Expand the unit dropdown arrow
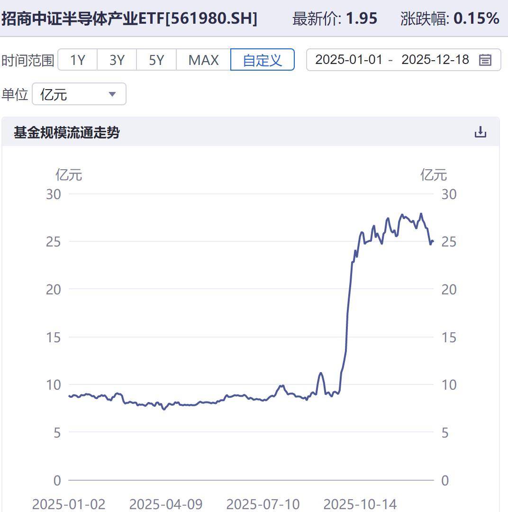 click(112, 94)
